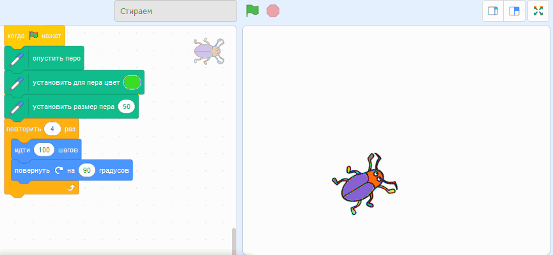553x255 pixels.
Task: Enter fullscreen stage mode
Action: pyautogui.click(x=538, y=11)
